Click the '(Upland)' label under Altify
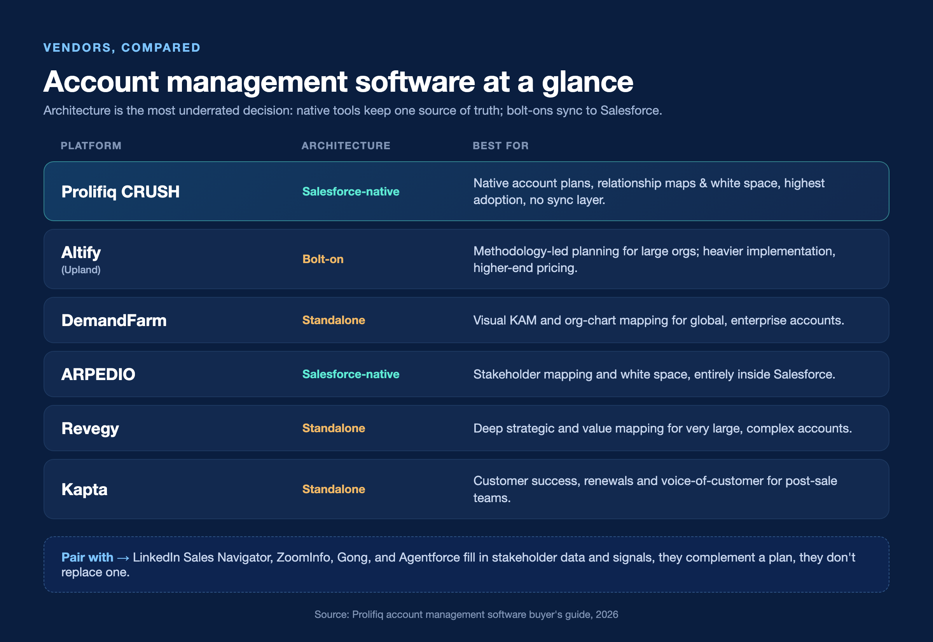 point(81,270)
